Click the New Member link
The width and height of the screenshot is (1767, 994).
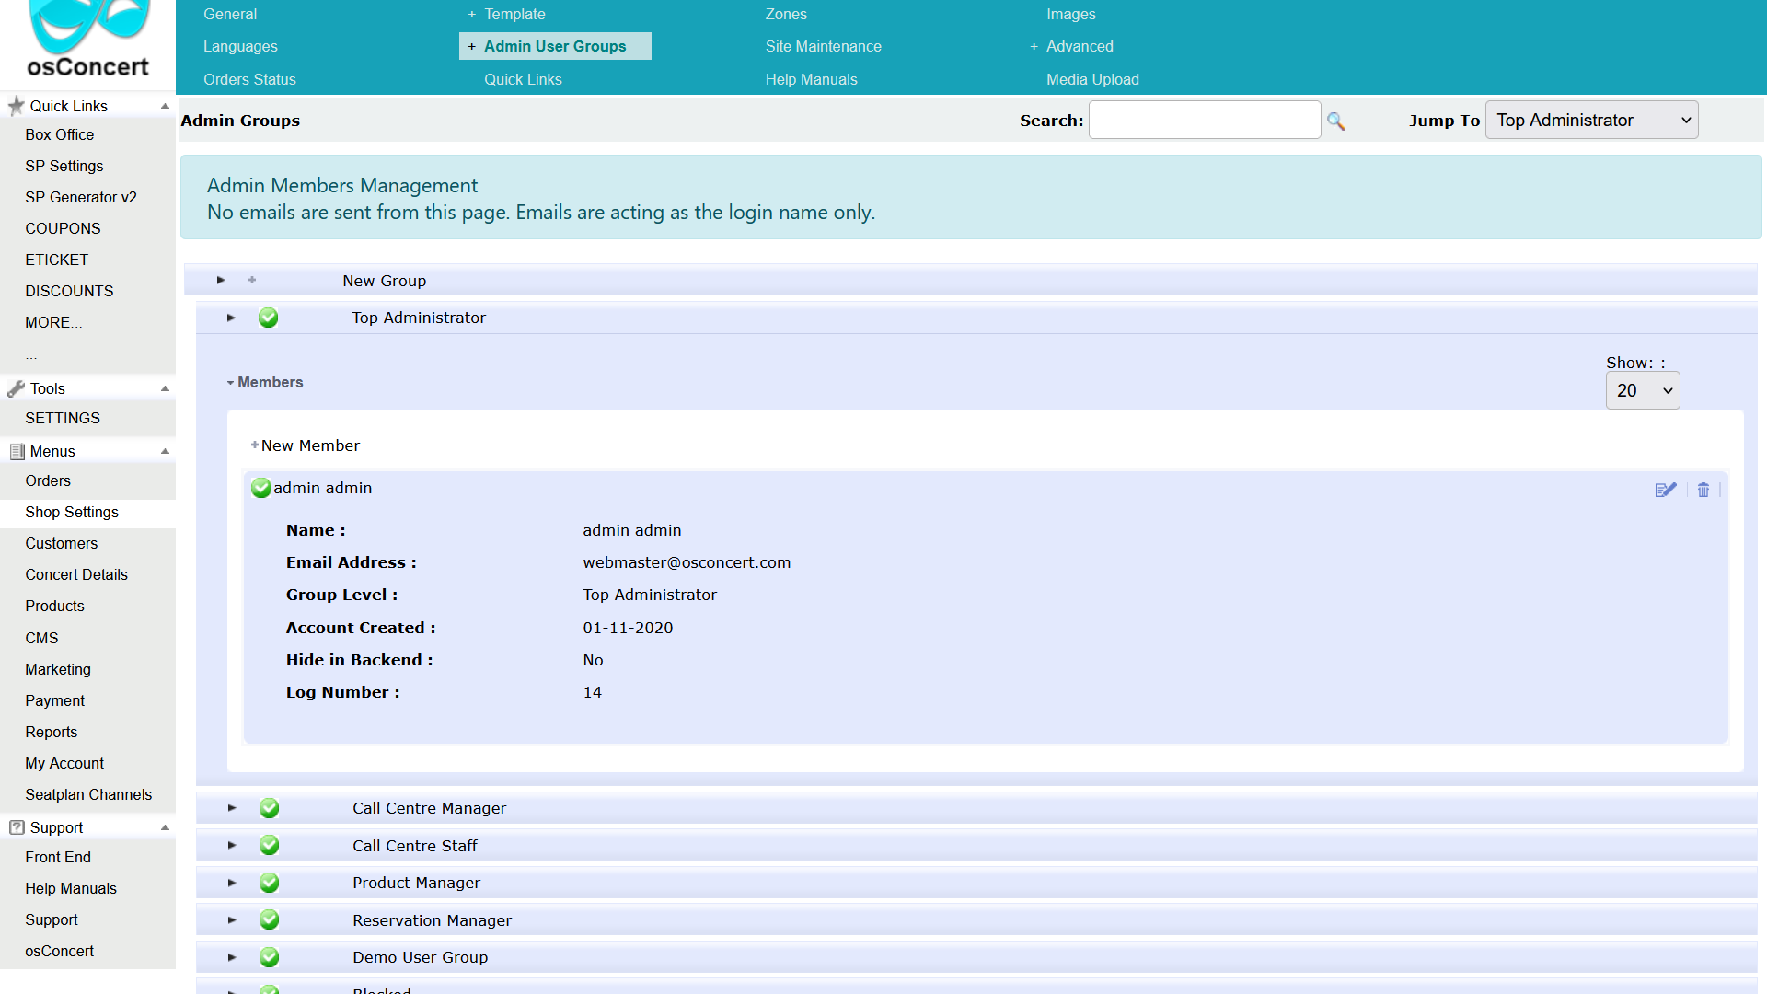310,445
